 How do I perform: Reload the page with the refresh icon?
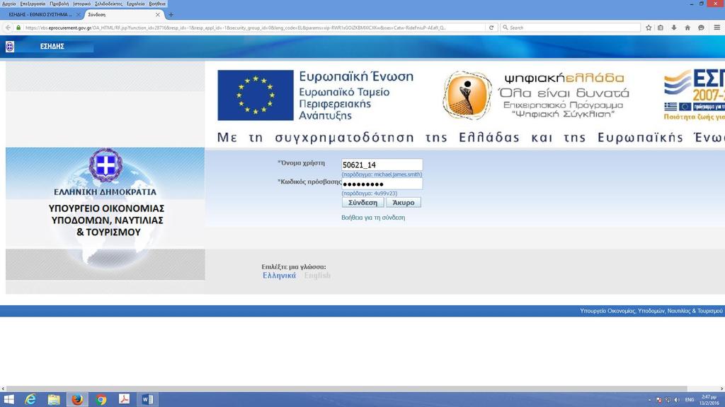coord(491,28)
